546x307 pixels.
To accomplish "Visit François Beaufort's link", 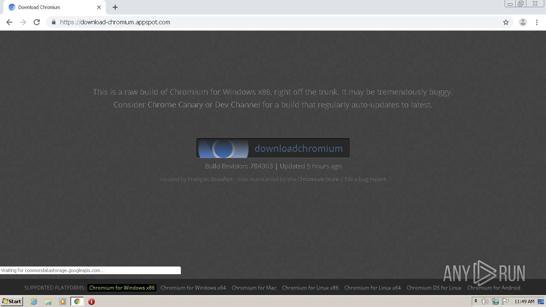I will click(x=210, y=179).
